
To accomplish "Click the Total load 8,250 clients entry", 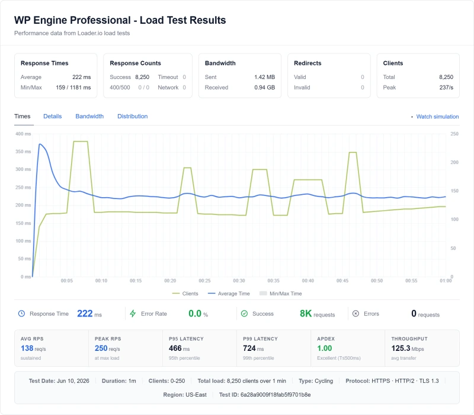I will click(242, 381).
